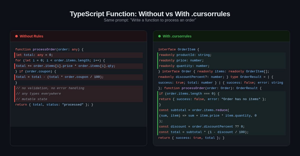Click the line returning status "processed"
This screenshot has height=156, width=300.
(54, 105)
